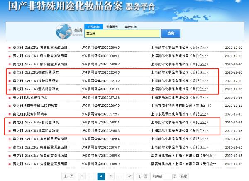Viewport: 249px width, 181px height.
Task: Click red bullet before 蔓之研肌能修护精华水
Action: pos(10,97)
